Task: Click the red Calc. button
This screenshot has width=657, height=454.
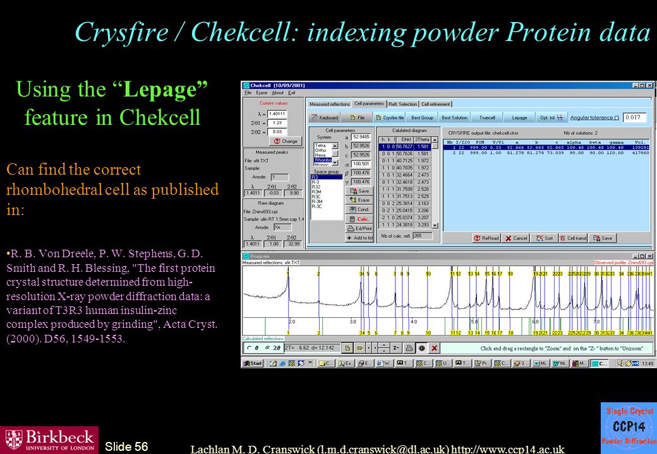Action: 359,219
